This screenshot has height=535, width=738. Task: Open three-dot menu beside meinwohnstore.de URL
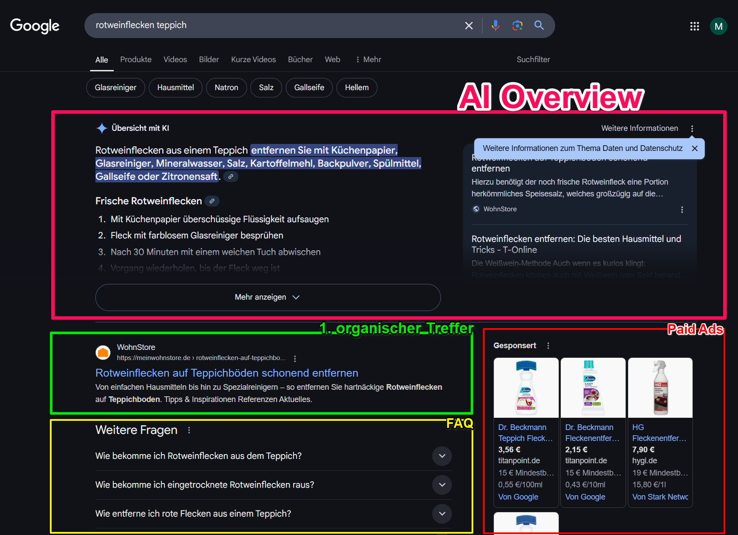(x=295, y=358)
